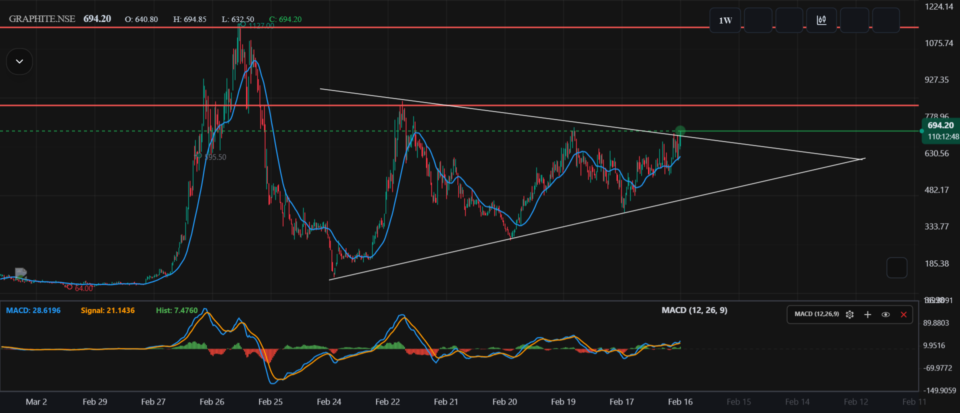Screen dimensions: 960x413
Task: Click the Hist: 7.4760 value
Action: tap(176, 310)
